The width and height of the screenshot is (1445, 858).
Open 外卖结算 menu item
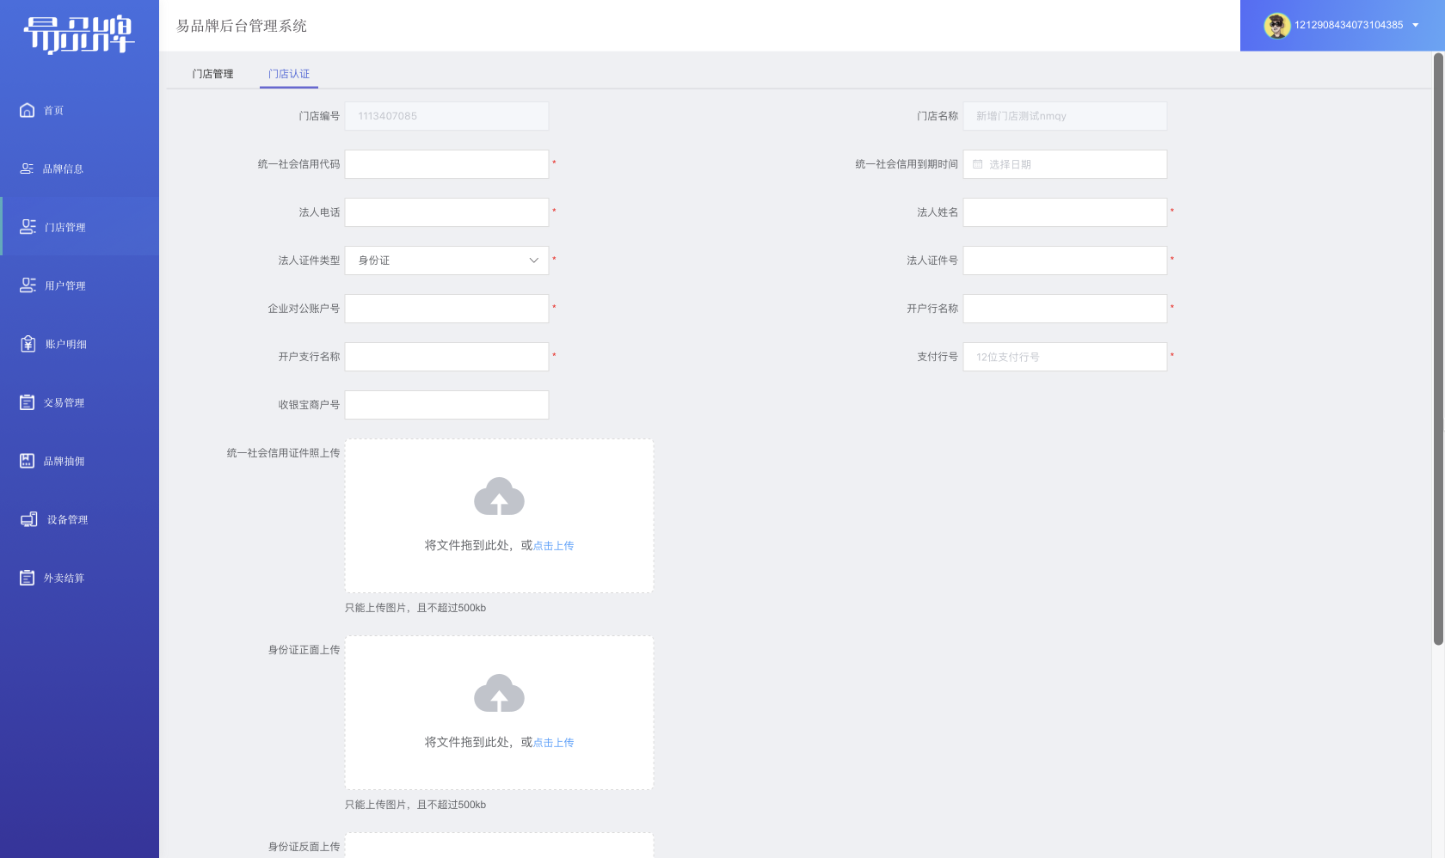click(x=79, y=578)
